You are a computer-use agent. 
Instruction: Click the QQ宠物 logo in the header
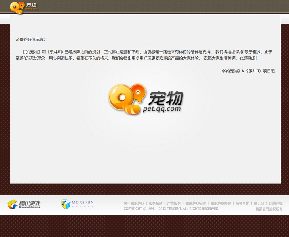[x=24, y=7]
